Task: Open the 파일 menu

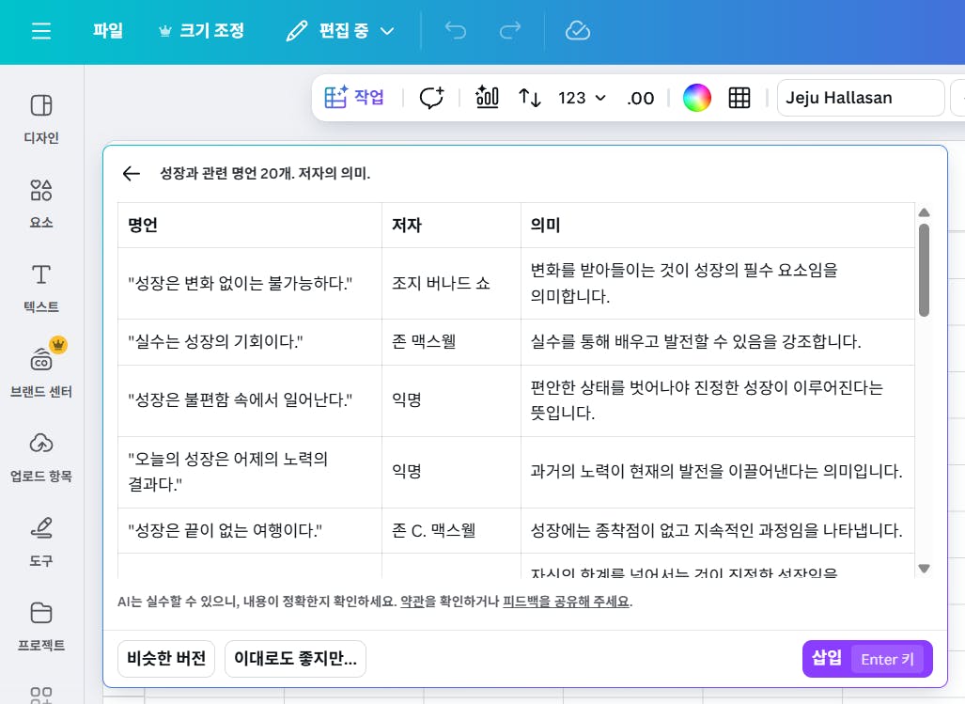Action: [106, 30]
